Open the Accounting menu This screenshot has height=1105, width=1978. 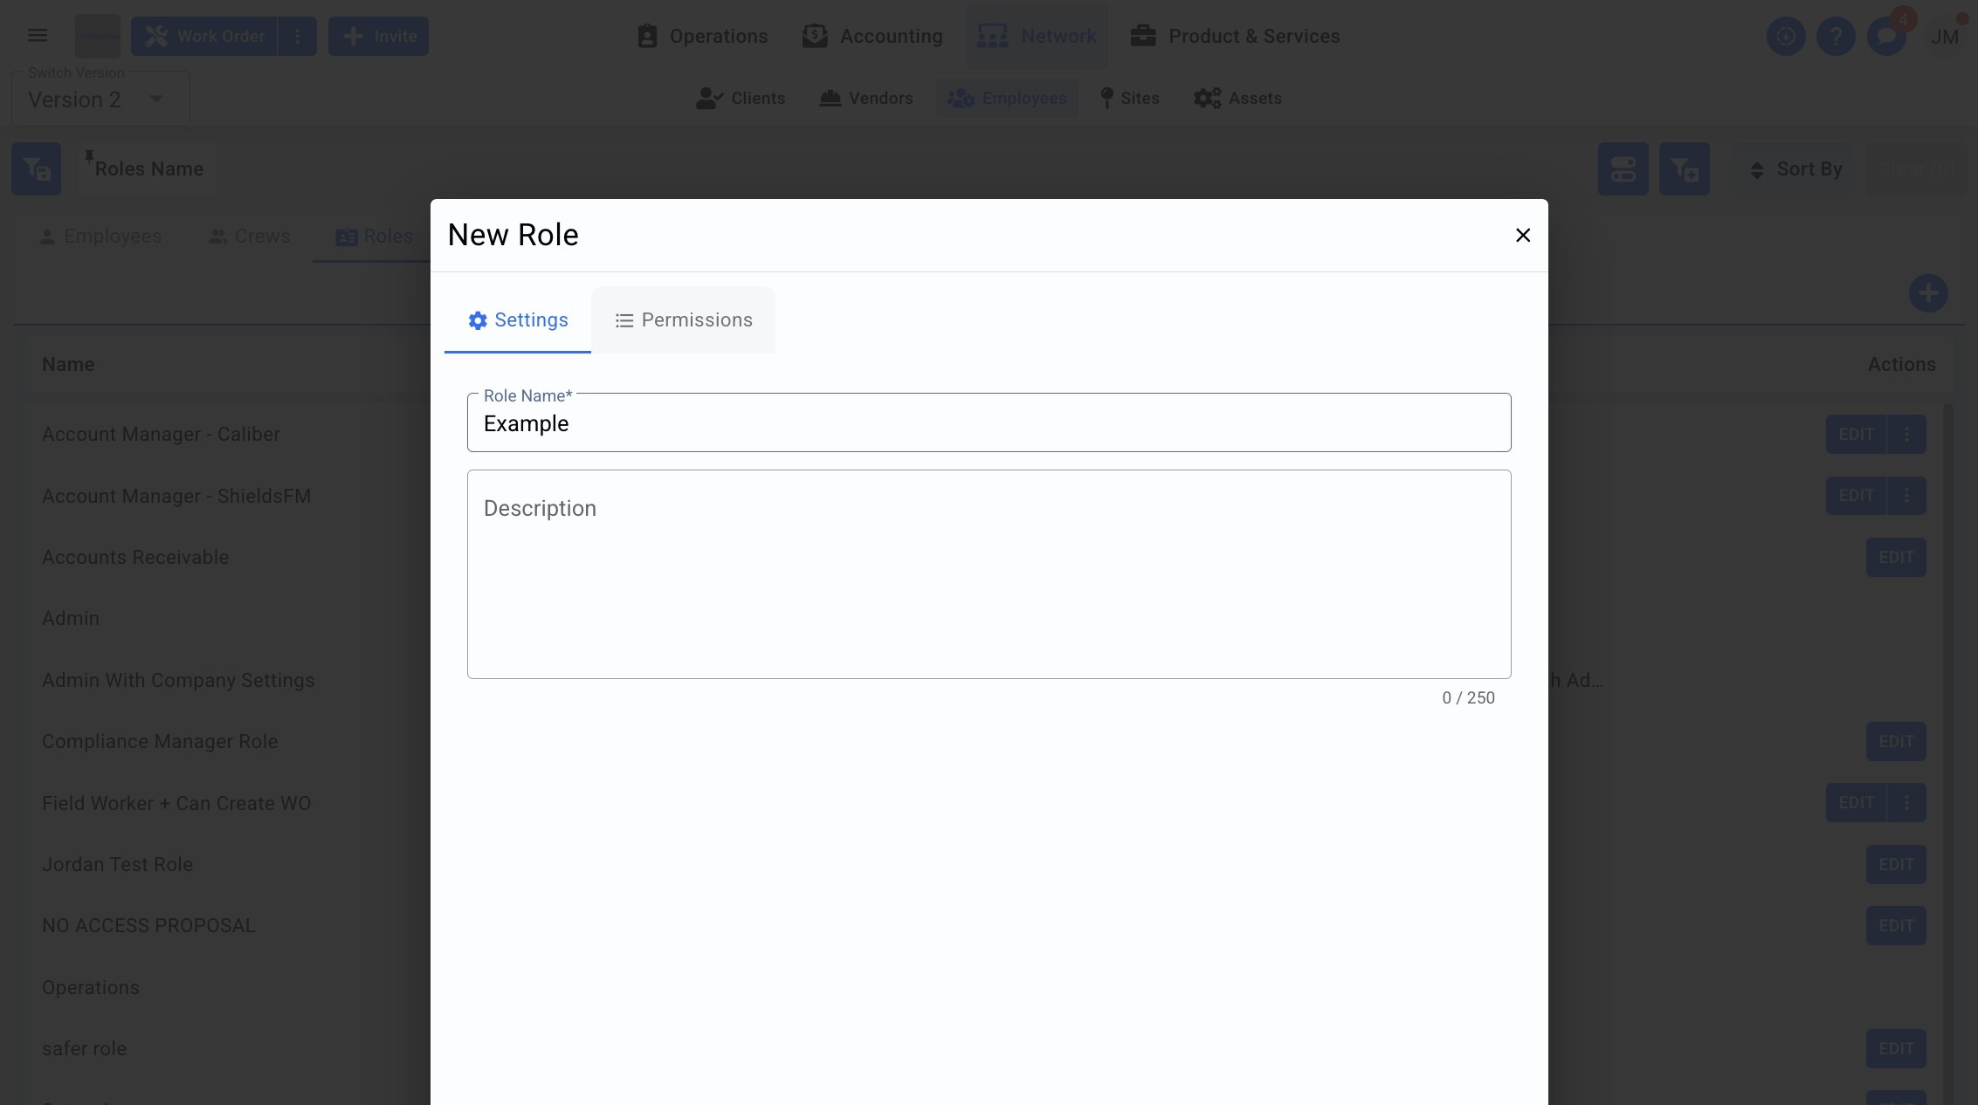(872, 36)
